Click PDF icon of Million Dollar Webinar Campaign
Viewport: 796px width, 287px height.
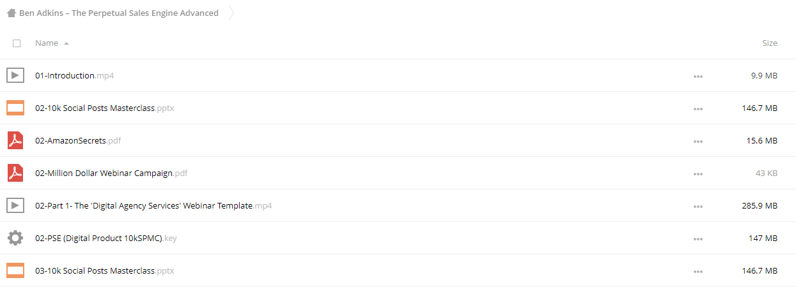(15, 173)
